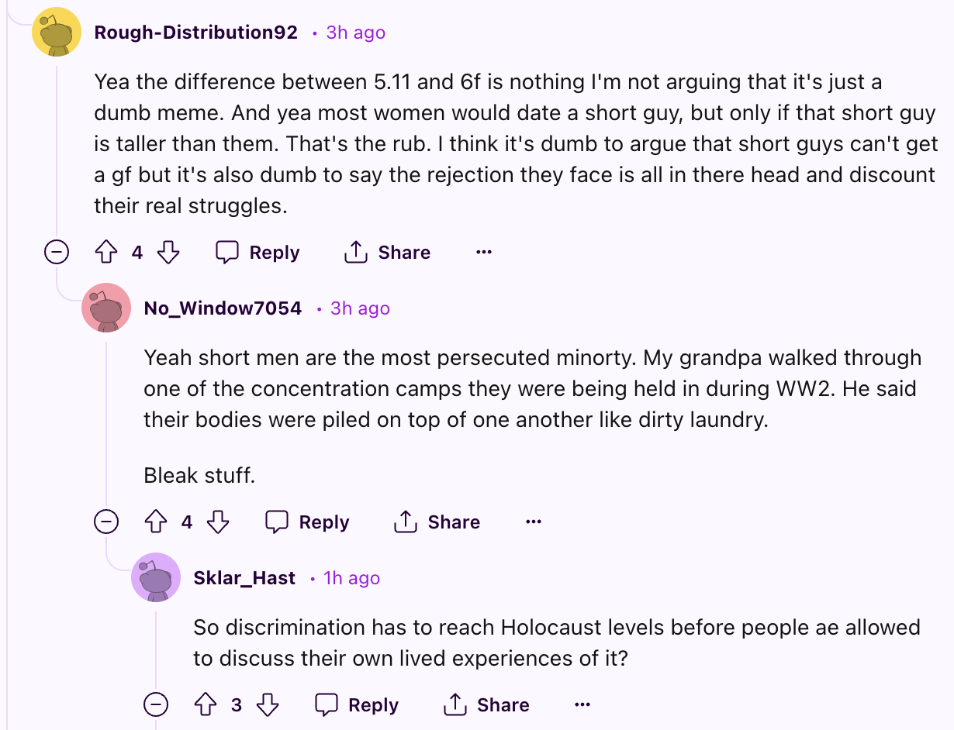Downvote Rough-Distribution92's comment
Image resolution: width=954 pixels, height=730 pixels.
tap(168, 253)
